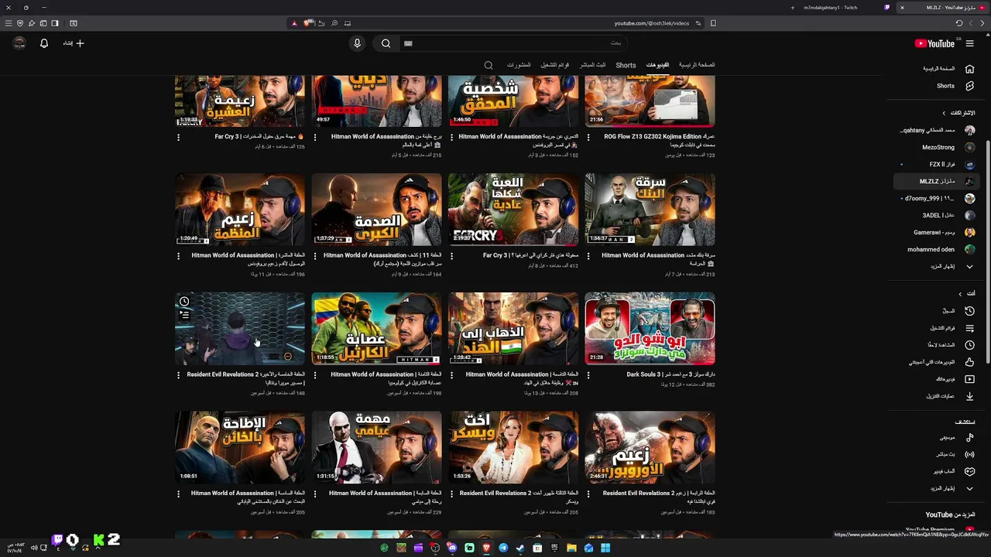Viewport: 991px width, 557px height.
Task: Select the Live channel tab
Action: [593, 65]
